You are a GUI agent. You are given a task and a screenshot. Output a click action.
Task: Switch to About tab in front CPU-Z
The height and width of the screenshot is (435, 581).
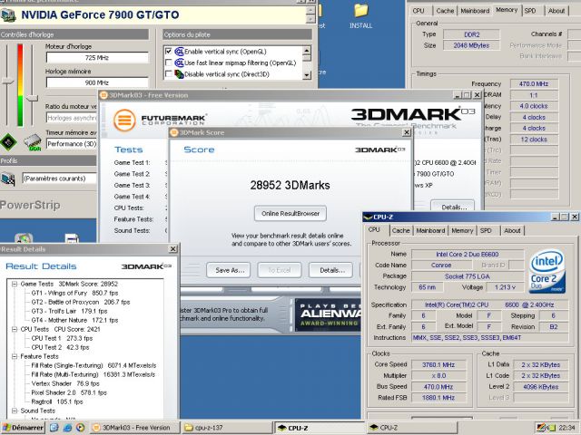pos(512,231)
